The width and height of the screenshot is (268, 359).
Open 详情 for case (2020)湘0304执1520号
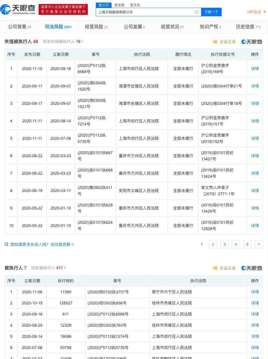(255, 86)
